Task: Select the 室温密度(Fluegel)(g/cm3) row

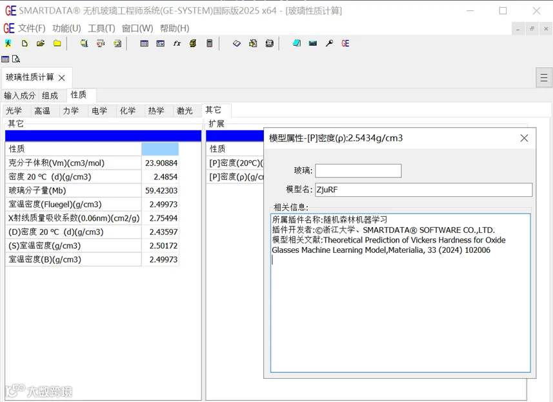Action: (x=92, y=204)
